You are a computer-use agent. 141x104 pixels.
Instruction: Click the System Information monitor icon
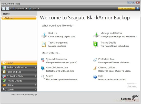43,60
